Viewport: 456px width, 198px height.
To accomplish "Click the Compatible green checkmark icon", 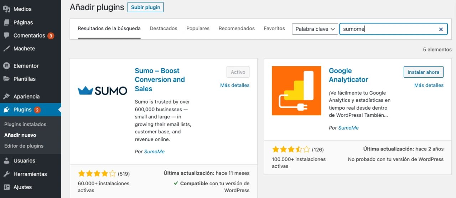I will [176, 183].
